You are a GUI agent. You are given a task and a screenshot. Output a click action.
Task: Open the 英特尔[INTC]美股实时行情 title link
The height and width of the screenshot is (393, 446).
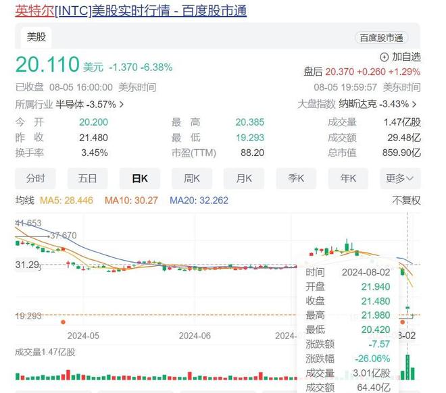pos(131,11)
